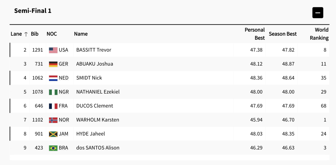
Task: Click the Norway flag icon
Action: 53,120
